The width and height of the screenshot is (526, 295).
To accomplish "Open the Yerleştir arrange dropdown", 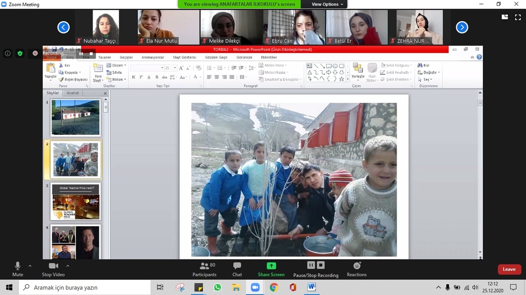I will [x=358, y=71].
